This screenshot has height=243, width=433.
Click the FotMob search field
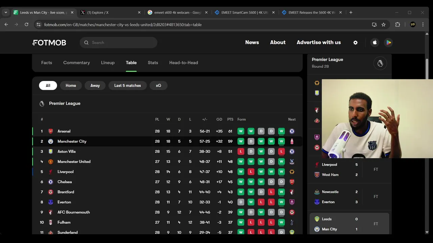[x=118, y=43]
